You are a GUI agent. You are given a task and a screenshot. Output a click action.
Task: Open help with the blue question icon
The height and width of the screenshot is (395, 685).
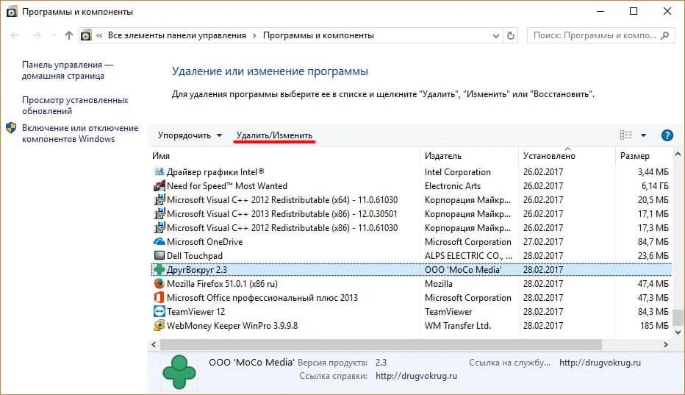pos(667,135)
